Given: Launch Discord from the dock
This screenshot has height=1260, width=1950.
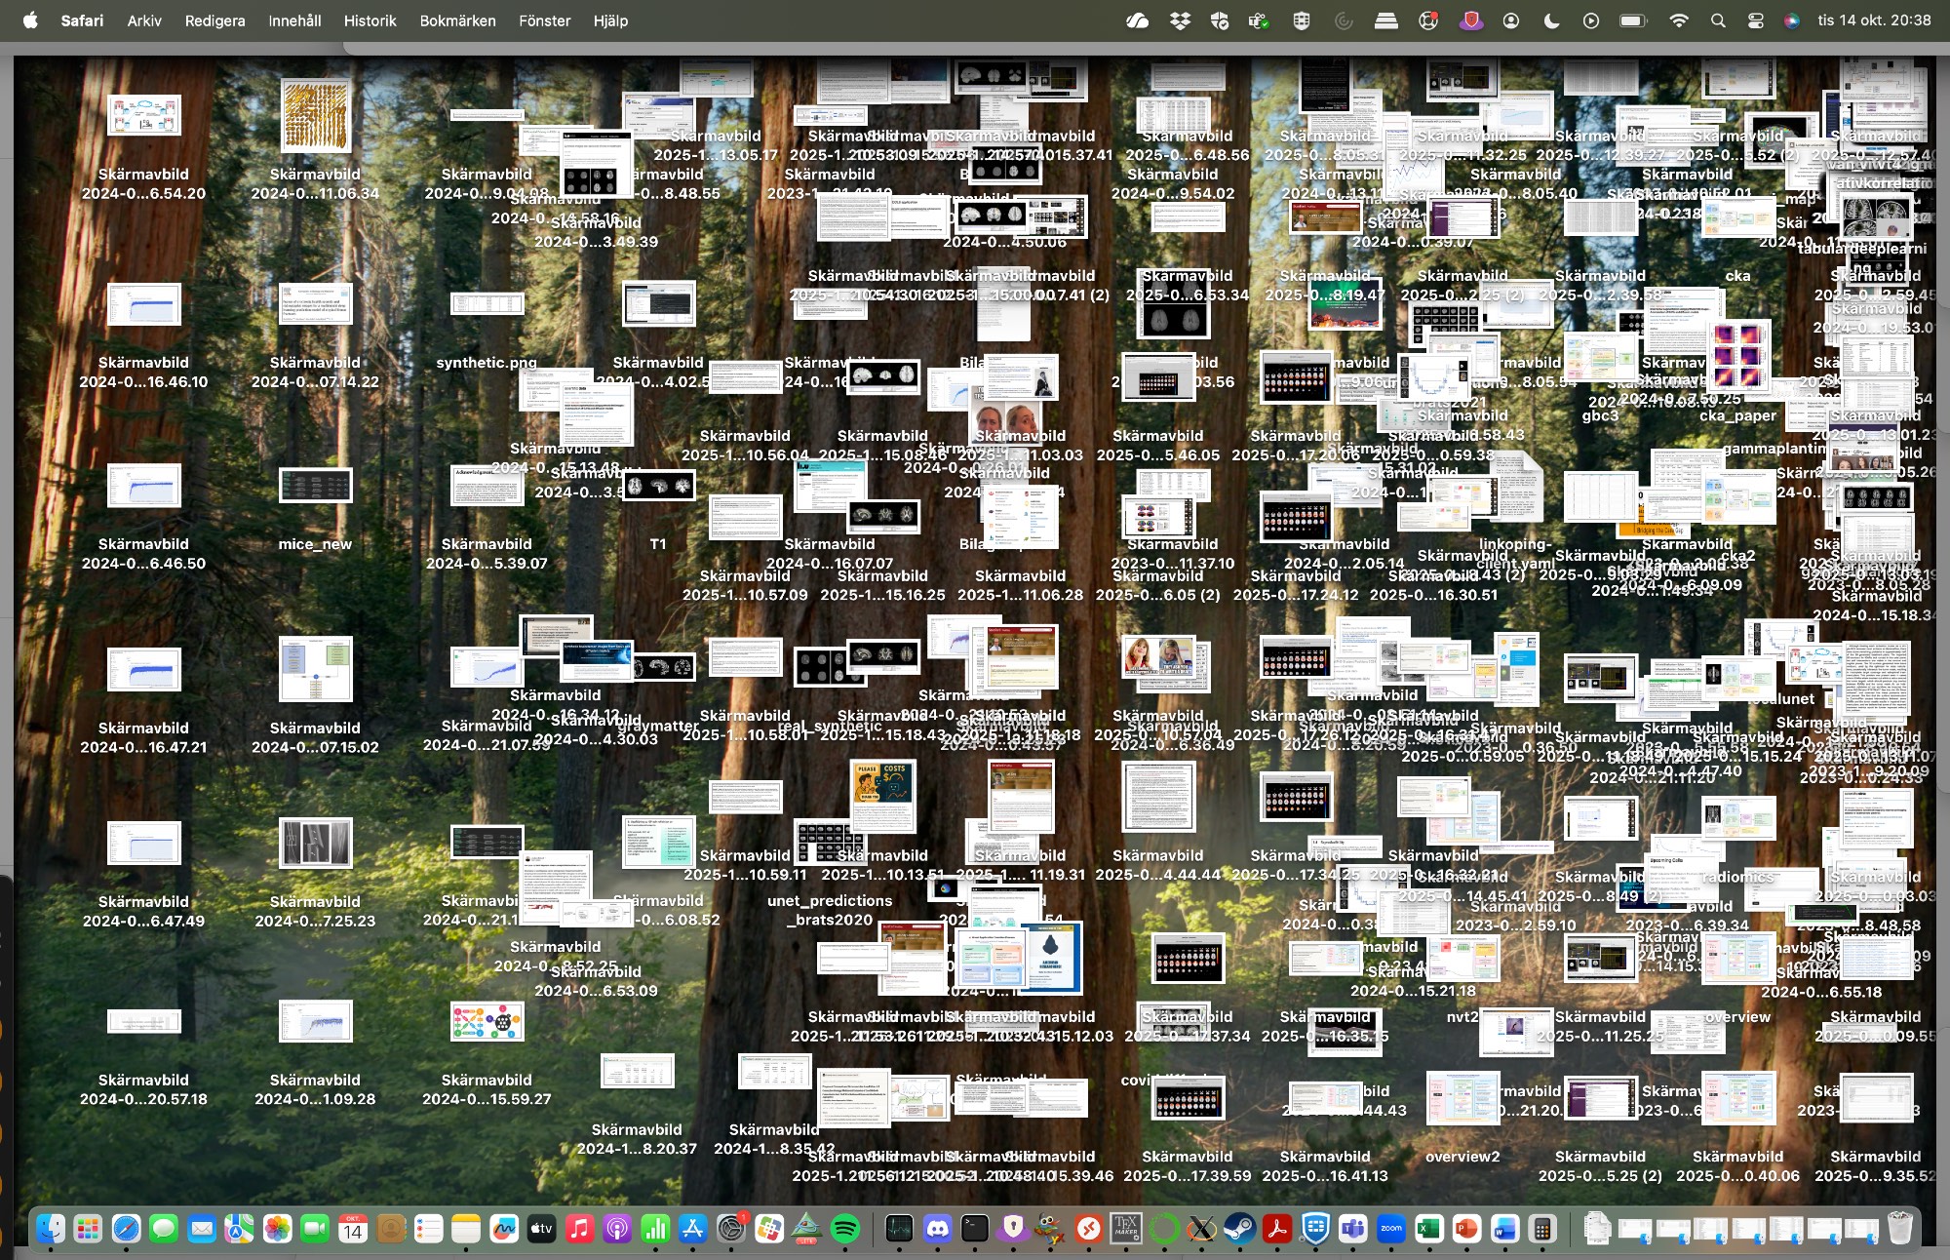Looking at the screenshot, I should pyautogui.click(x=937, y=1229).
